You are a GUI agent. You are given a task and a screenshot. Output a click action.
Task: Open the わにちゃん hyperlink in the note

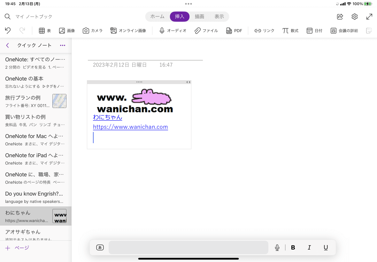[107, 117]
